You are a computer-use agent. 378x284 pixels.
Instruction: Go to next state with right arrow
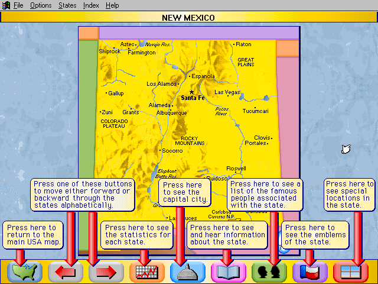click(106, 272)
